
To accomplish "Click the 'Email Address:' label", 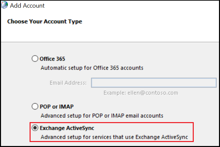I will pos(68,83).
